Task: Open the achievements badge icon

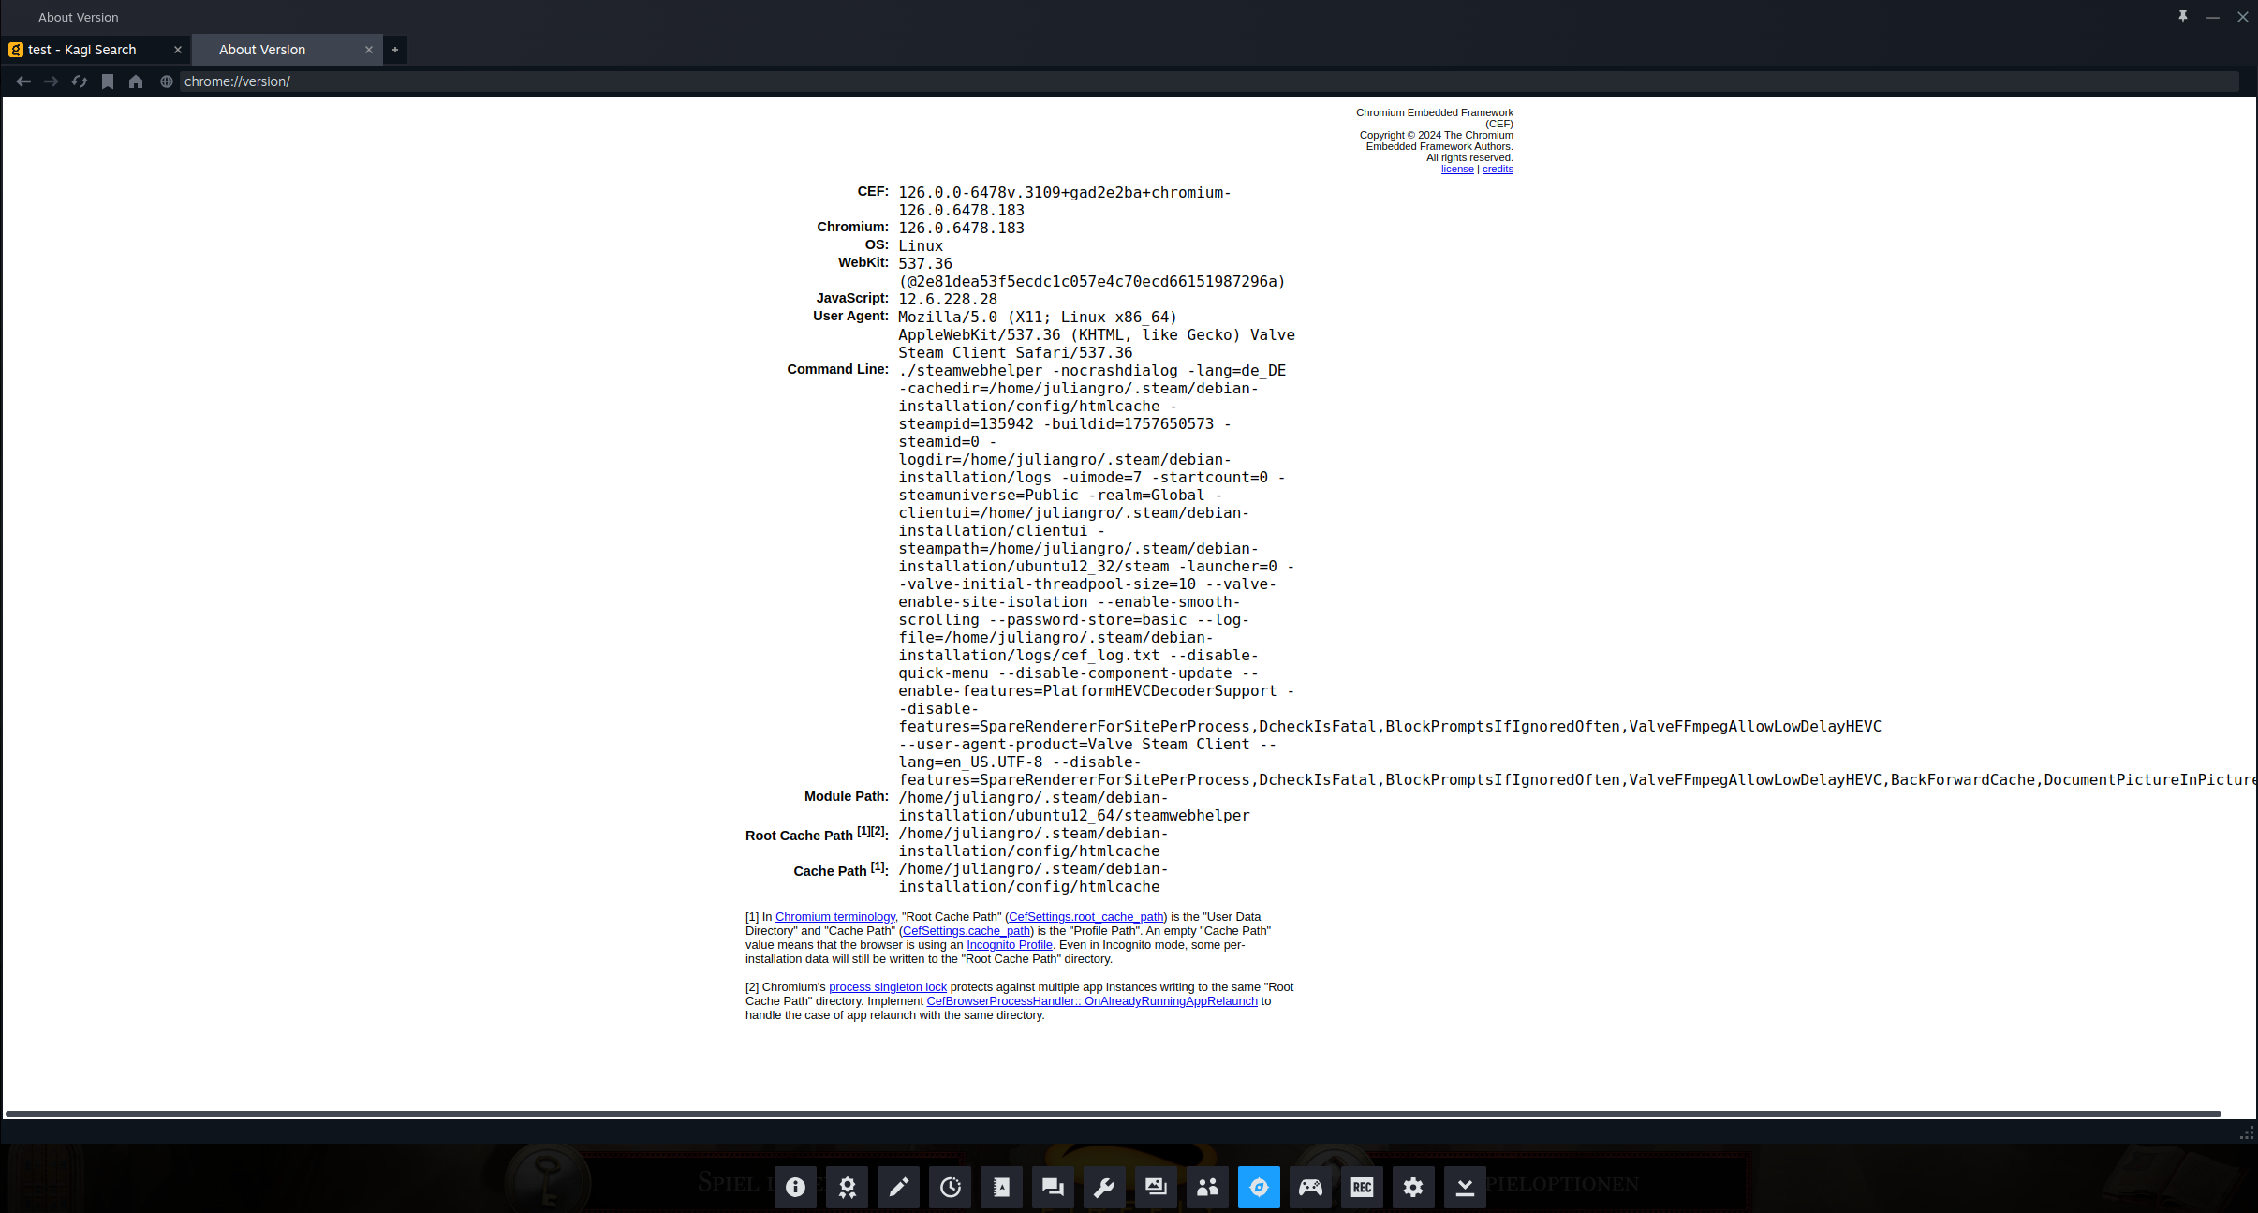Action: [847, 1187]
